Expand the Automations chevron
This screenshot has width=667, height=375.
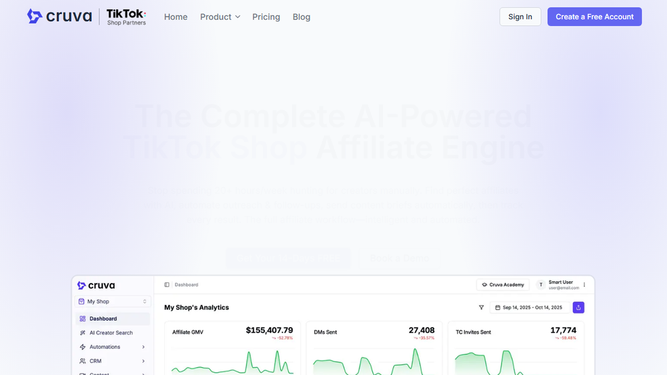click(143, 347)
